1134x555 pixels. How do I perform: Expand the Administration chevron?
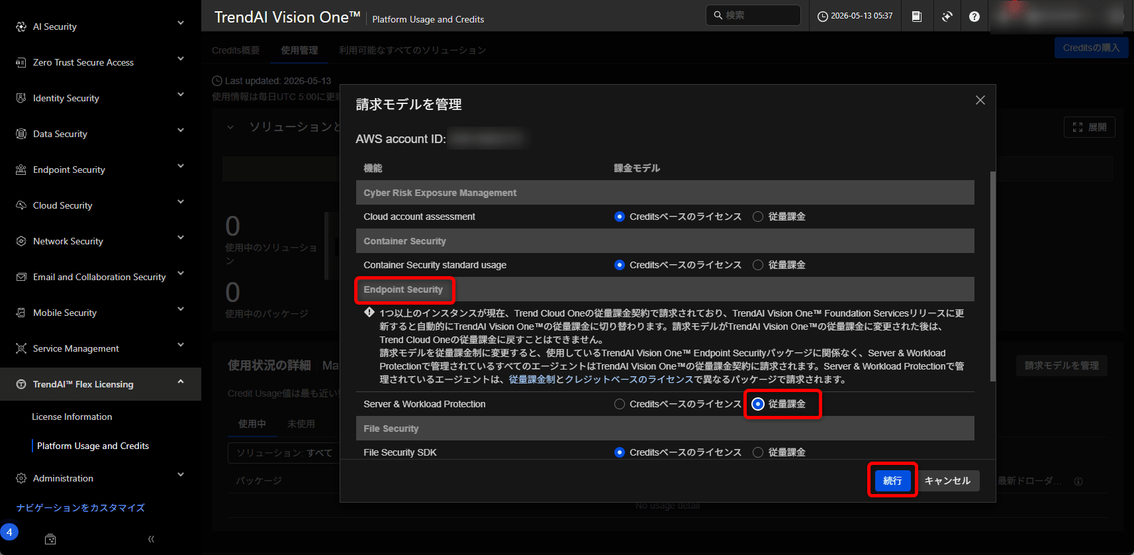click(x=181, y=475)
